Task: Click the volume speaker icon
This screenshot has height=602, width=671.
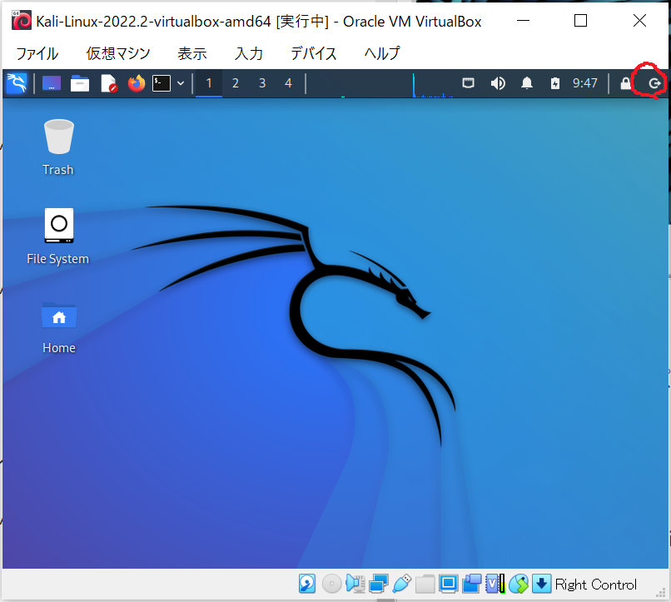Action: coord(498,83)
